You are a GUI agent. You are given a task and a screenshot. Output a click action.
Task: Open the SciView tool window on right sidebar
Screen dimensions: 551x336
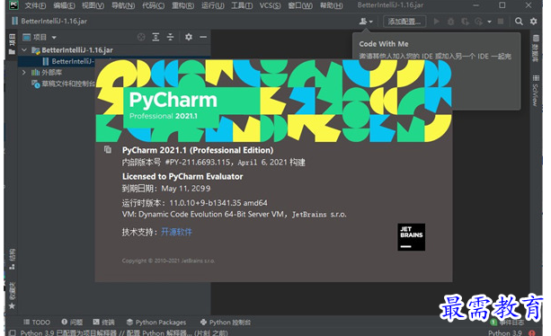pos(535,91)
